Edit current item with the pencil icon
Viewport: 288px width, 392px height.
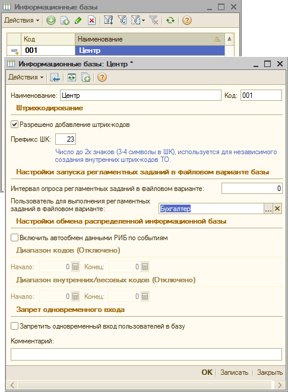tap(78, 20)
